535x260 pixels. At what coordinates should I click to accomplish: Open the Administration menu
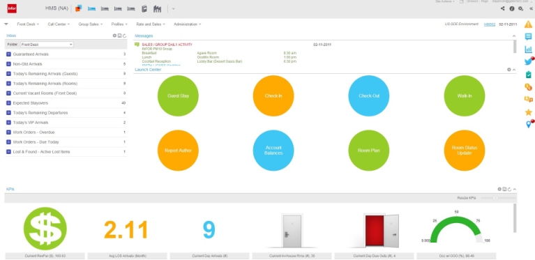pos(188,24)
